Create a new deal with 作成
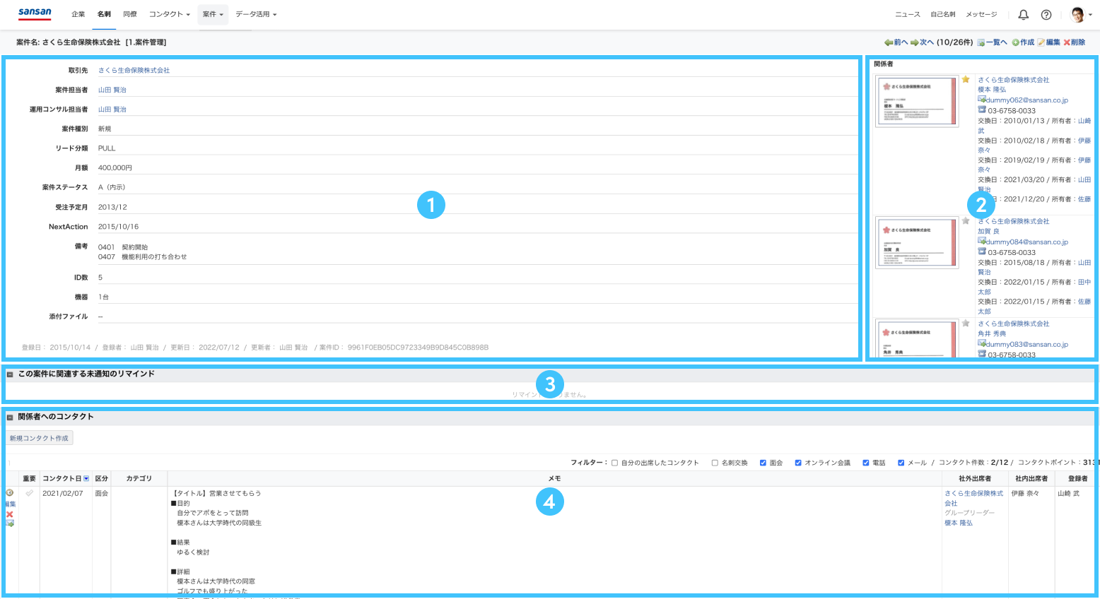 tap(1023, 42)
